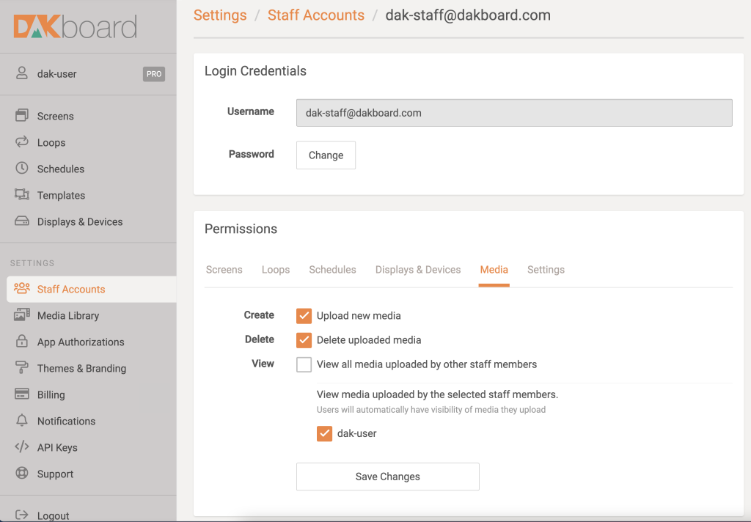Click the Media Library image icon

[21, 315]
